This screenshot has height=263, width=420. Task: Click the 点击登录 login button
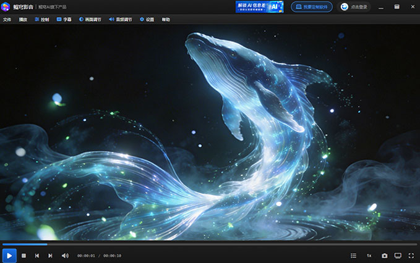click(x=354, y=7)
